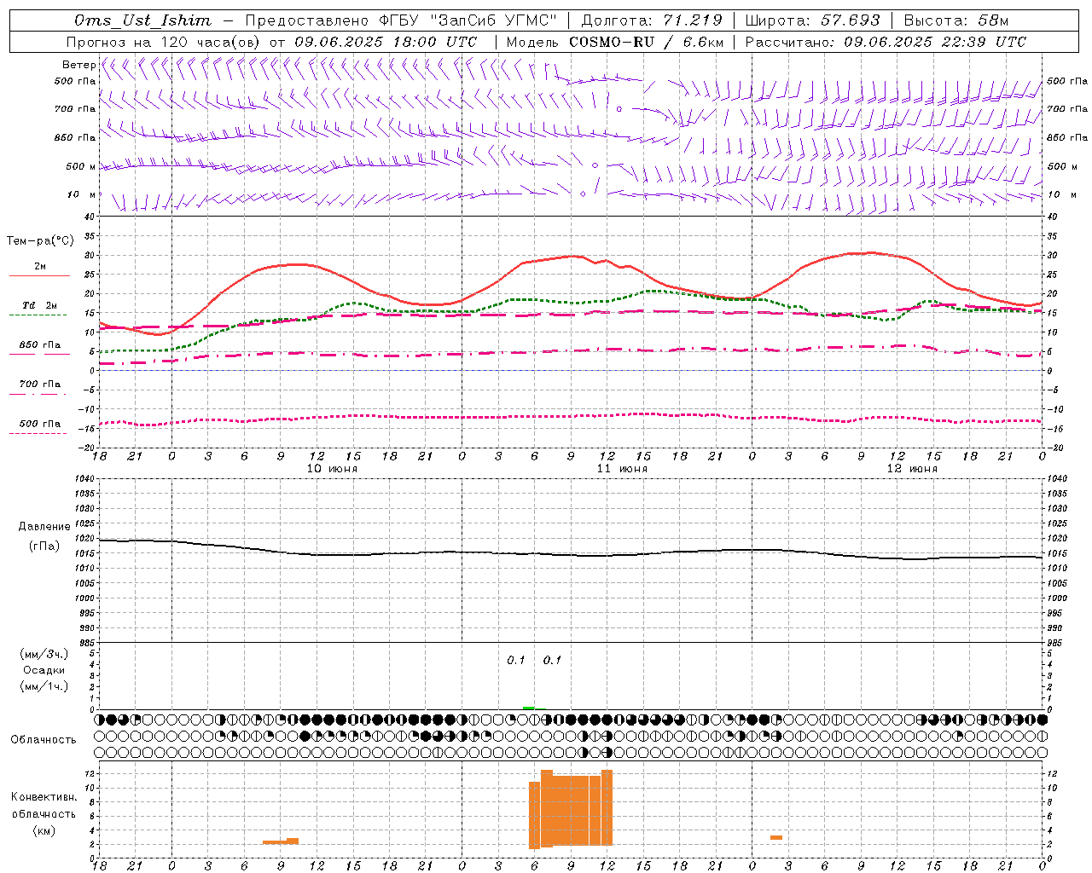
Task: Click the red 2m temperature curve peak on 12 июня
Action: pos(869,252)
